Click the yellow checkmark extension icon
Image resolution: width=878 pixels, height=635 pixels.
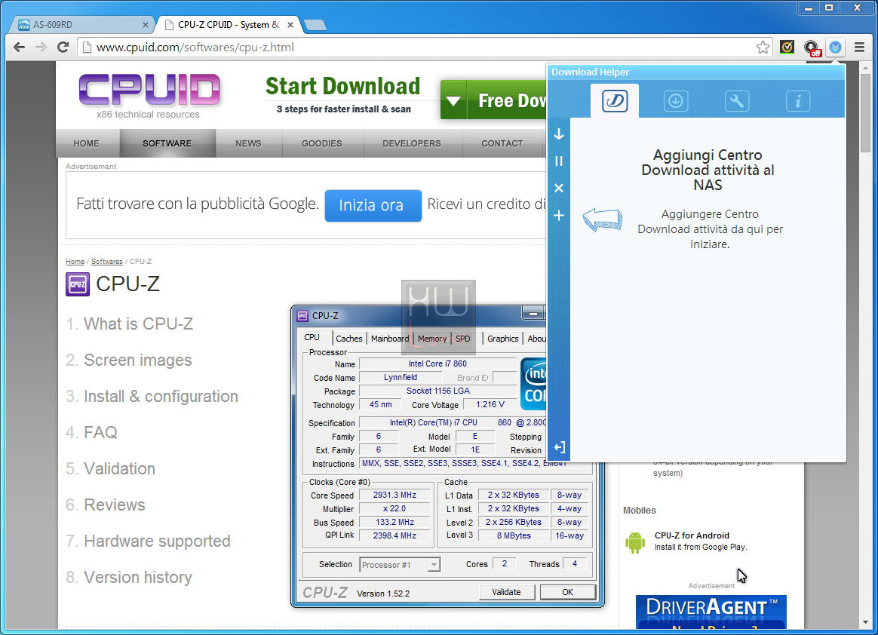point(787,48)
